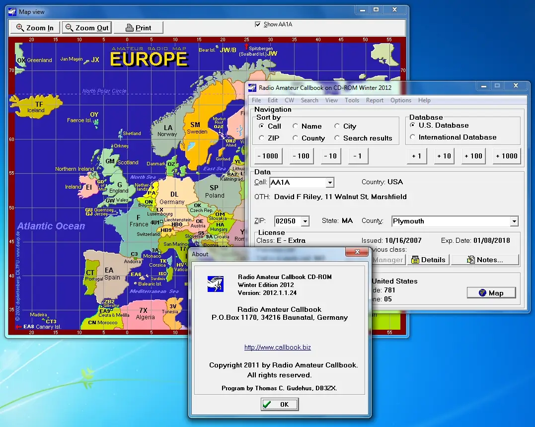Expand the County Plymouth dropdown

pos(514,221)
